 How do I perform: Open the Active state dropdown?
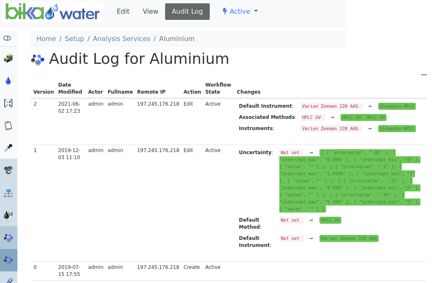coord(240,11)
